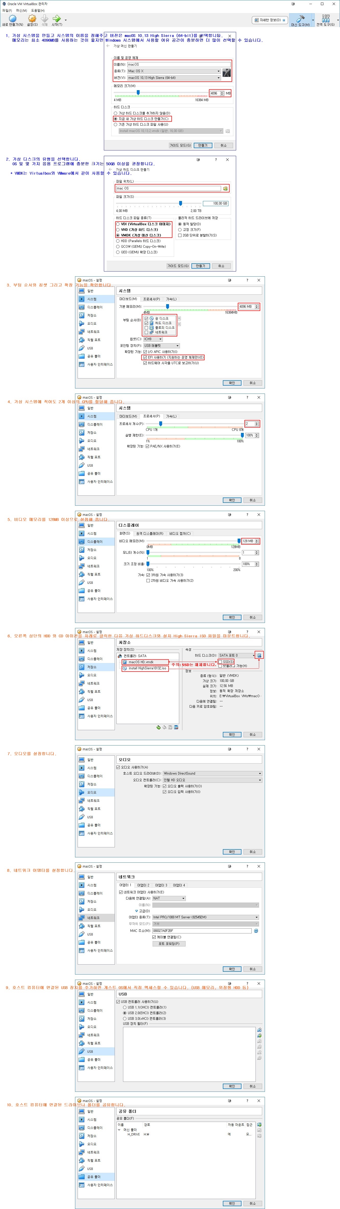Viewport: 340px width, 1209px height.
Task: Select 공유 폴더 sidebar item in shared folders dialog
Action: [x=96, y=1177]
